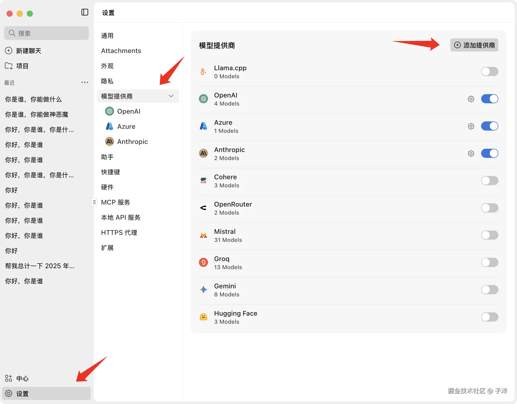Collapse the sidebar with the panel icon
The height and width of the screenshot is (404, 517).
click(85, 12)
